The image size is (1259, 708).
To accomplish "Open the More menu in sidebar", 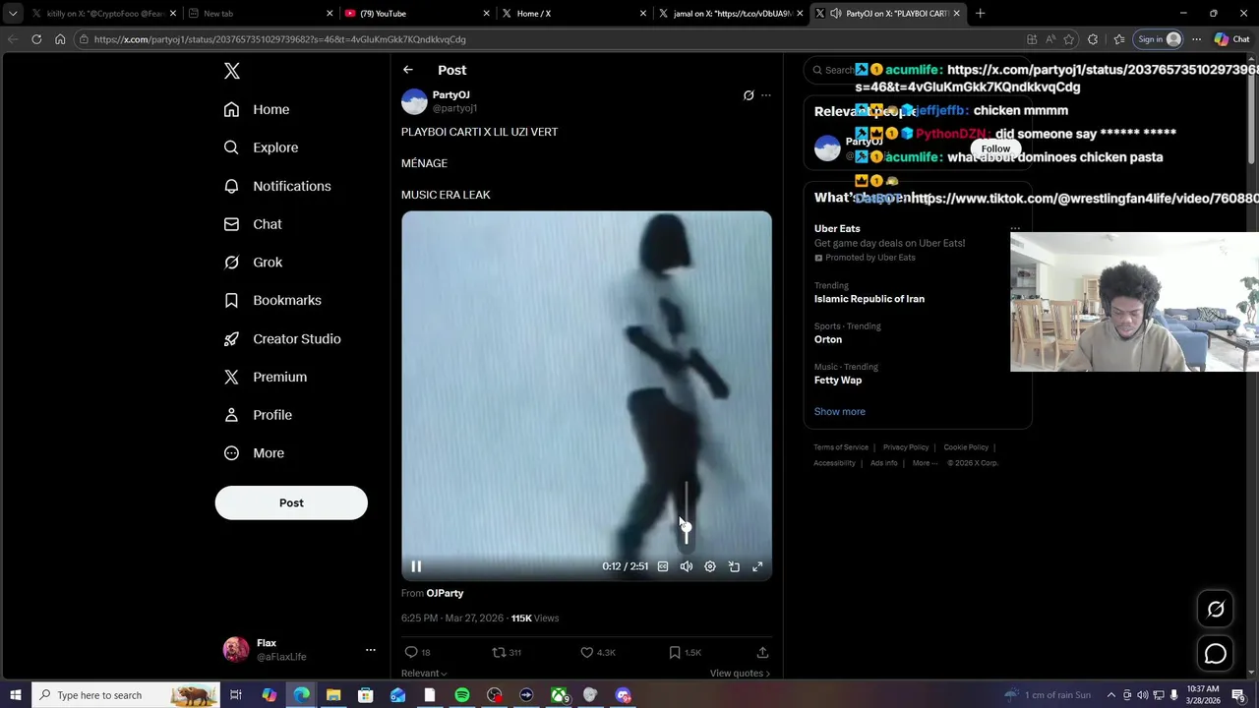I will (x=254, y=453).
